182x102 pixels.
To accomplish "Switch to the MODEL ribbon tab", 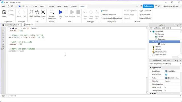I will tap(43, 6).
